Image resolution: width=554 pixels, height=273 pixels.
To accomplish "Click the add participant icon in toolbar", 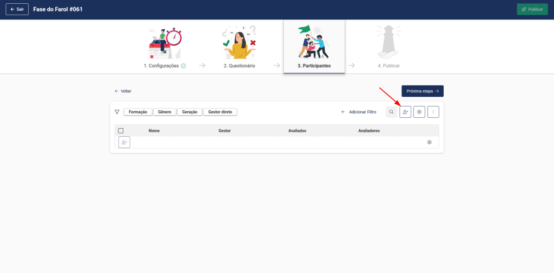I will point(405,112).
